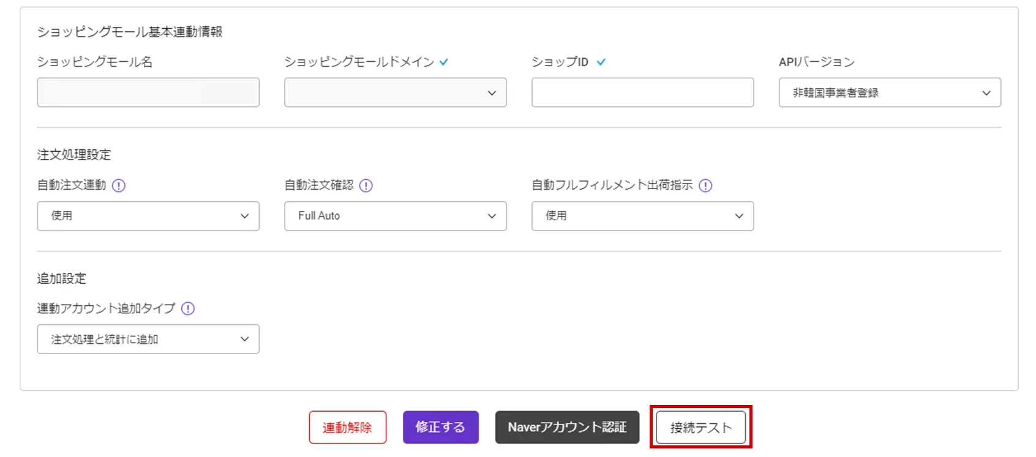Click info icon next to 自動注文連動
Image resolution: width=1036 pixels, height=457 pixels.
(x=119, y=185)
